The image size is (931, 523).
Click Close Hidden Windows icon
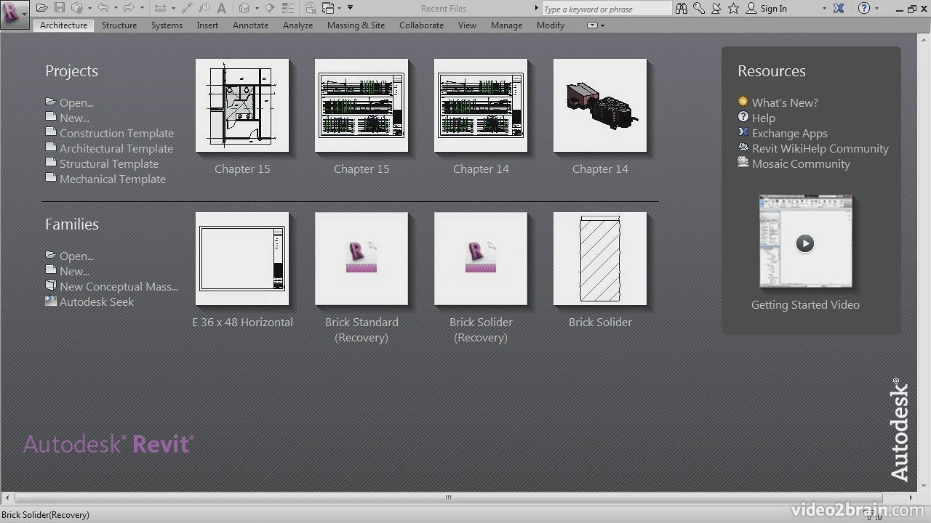[310, 8]
